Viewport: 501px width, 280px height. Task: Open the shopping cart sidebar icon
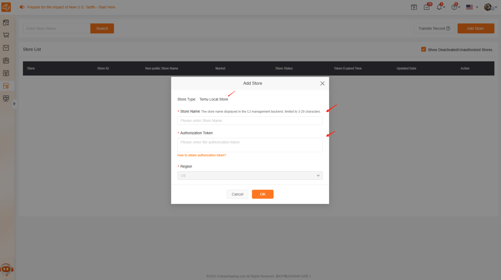point(6,35)
